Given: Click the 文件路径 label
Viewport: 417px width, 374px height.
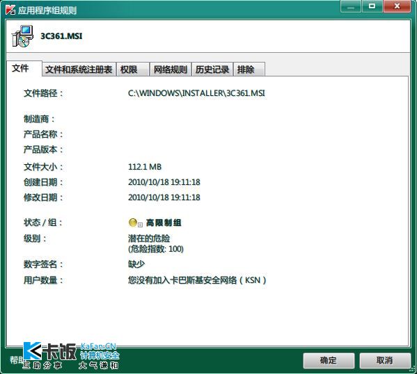Looking at the screenshot, I should tap(43, 93).
